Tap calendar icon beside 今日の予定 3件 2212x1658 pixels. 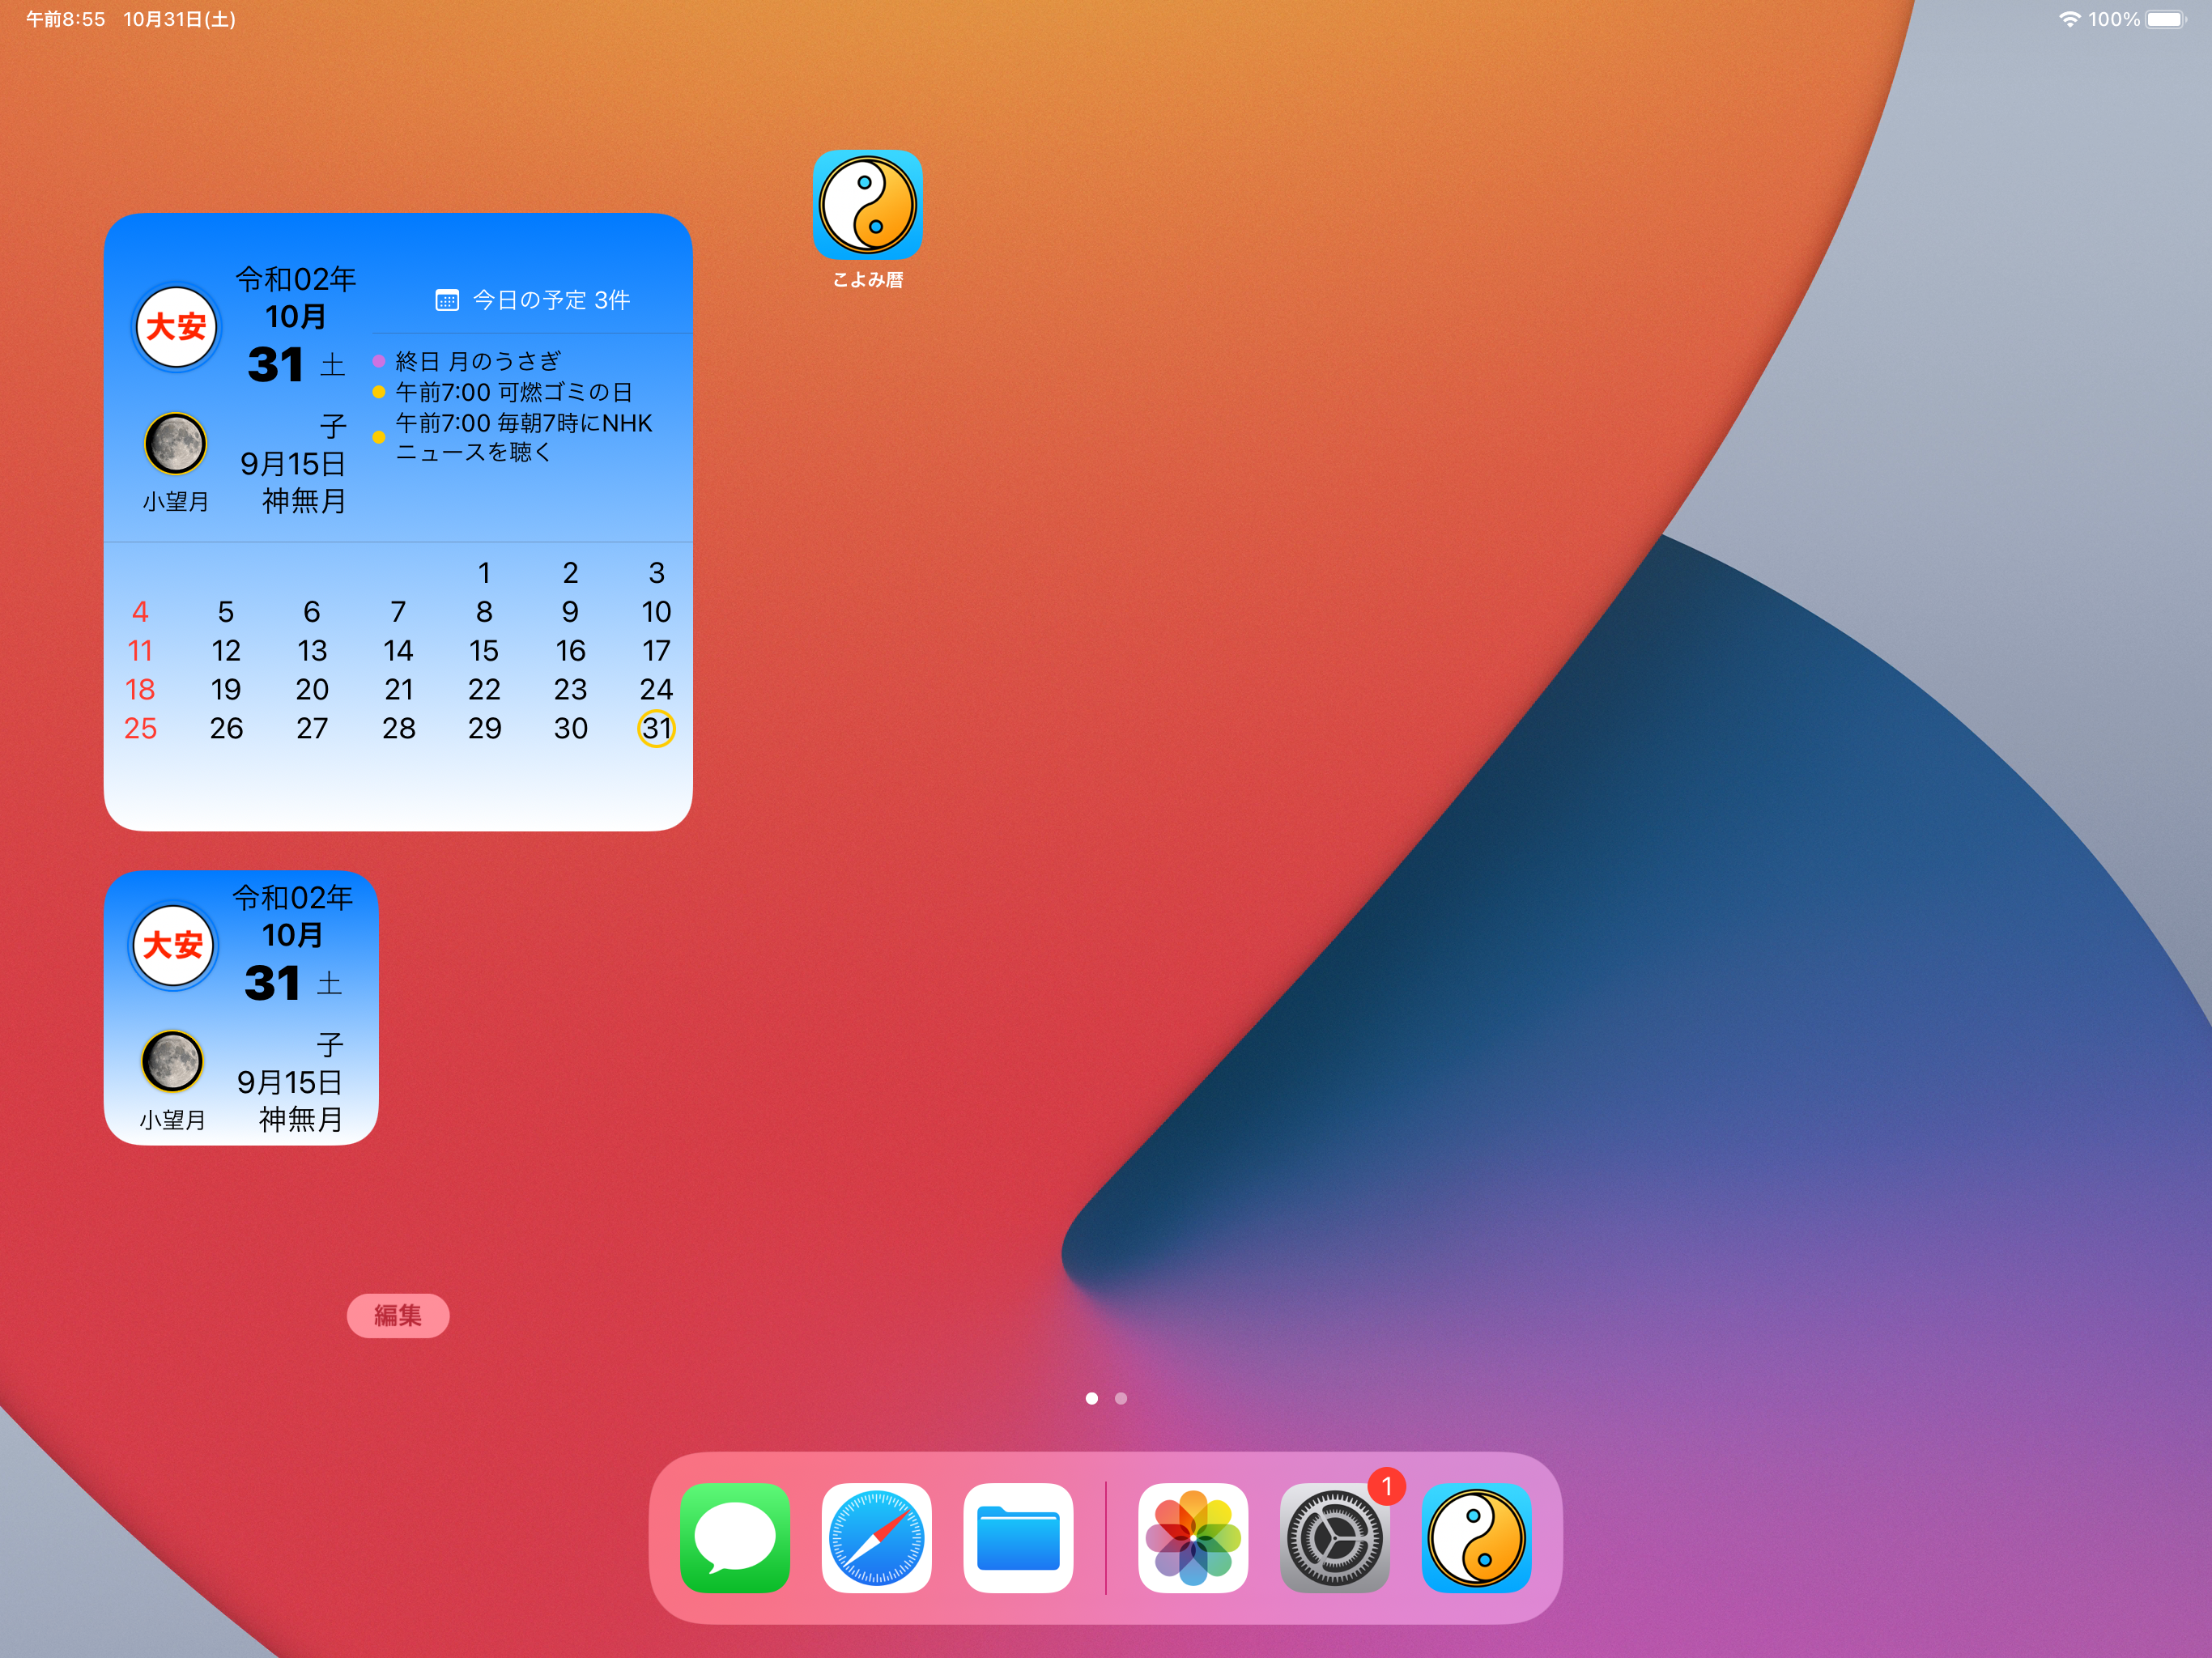click(446, 300)
